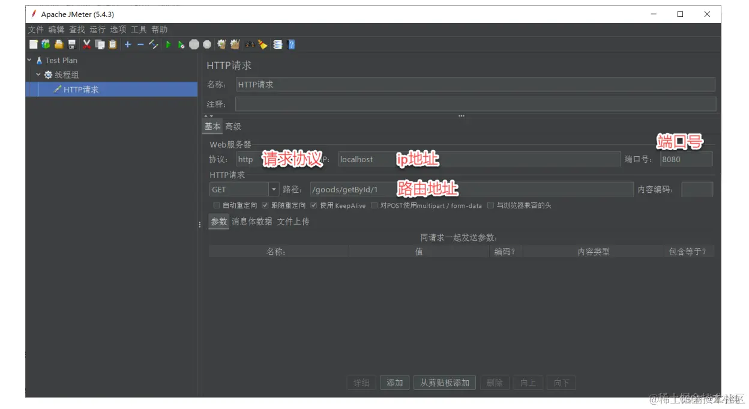The image size is (749, 409).
Task: Toggle the 使用 KeepAlive checkbox
Action: tap(314, 205)
